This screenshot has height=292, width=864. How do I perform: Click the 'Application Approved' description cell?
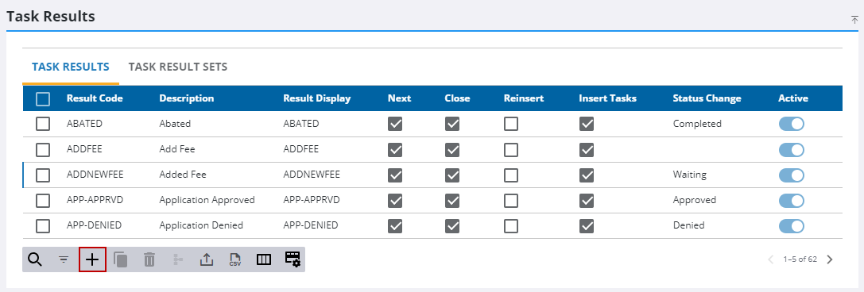pyautogui.click(x=207, y=200)
